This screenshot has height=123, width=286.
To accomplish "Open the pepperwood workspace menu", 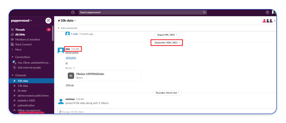I will click(22, 21).
